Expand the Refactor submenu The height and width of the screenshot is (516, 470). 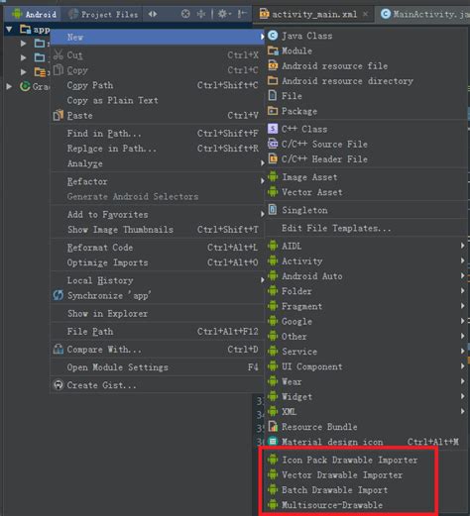[x=158, y=181]
